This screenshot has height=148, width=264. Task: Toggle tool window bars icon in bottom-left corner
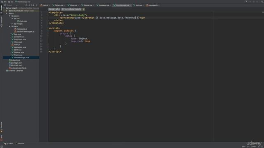pyautogui.click(x=2, y=146)
